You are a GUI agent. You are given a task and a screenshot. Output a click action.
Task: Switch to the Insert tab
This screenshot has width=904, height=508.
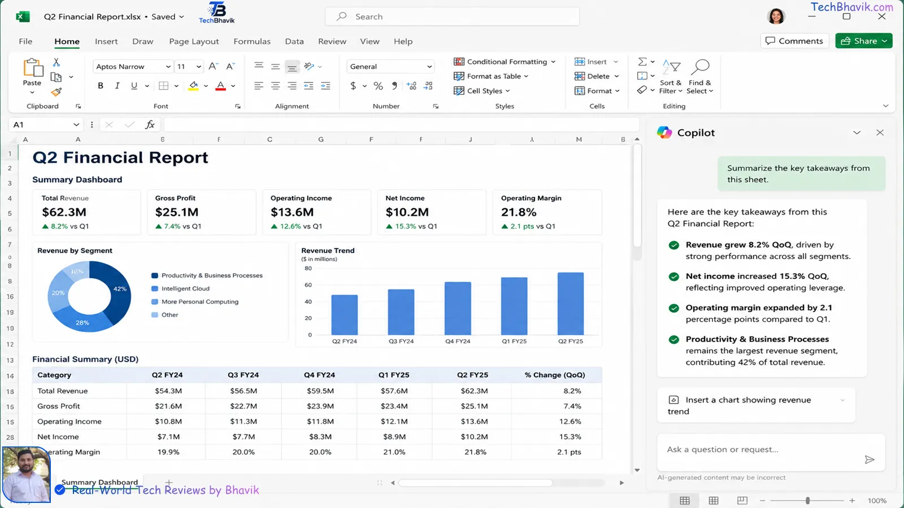[106, 41]
